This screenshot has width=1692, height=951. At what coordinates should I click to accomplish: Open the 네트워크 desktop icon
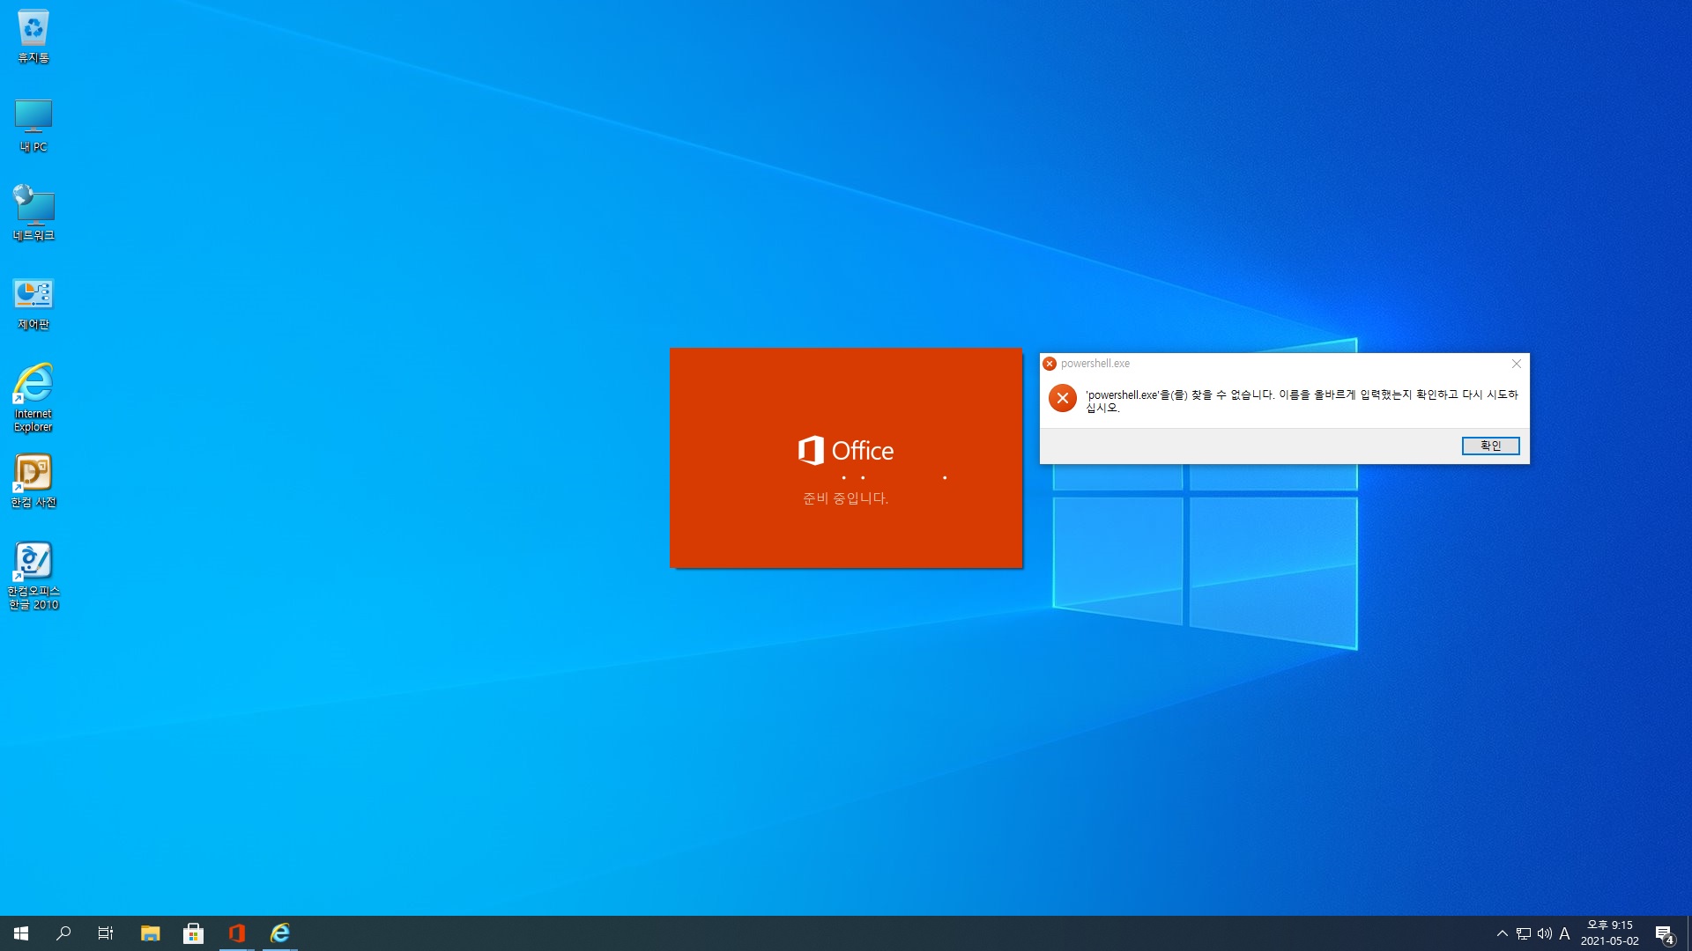pos(33,214)
